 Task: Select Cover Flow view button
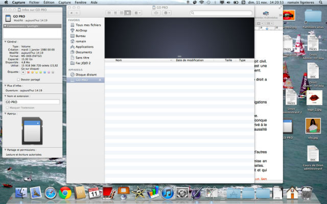(x=128, y=13)
